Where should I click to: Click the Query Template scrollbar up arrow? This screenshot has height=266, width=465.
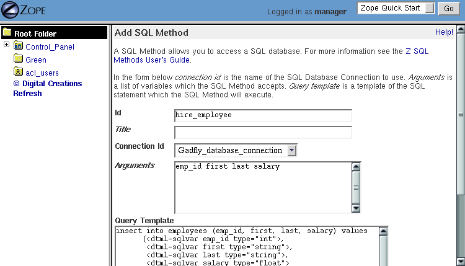383,231
